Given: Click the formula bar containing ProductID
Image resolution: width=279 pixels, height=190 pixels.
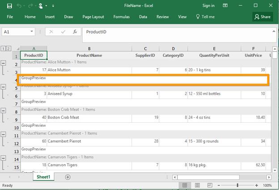Looking at the screenshot, I should coord(177,35).
